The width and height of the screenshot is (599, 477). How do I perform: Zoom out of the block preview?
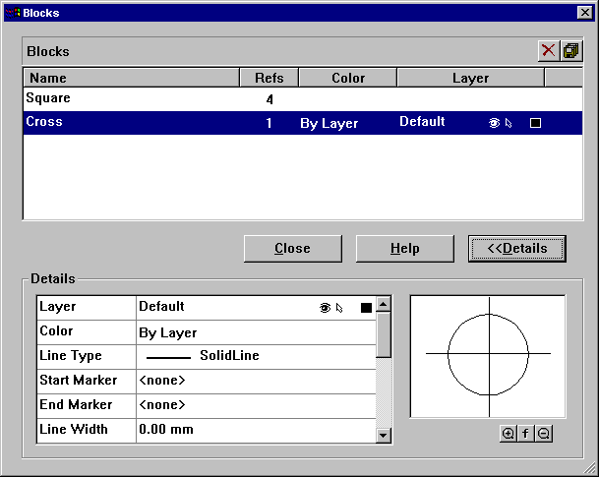[543, 434]
